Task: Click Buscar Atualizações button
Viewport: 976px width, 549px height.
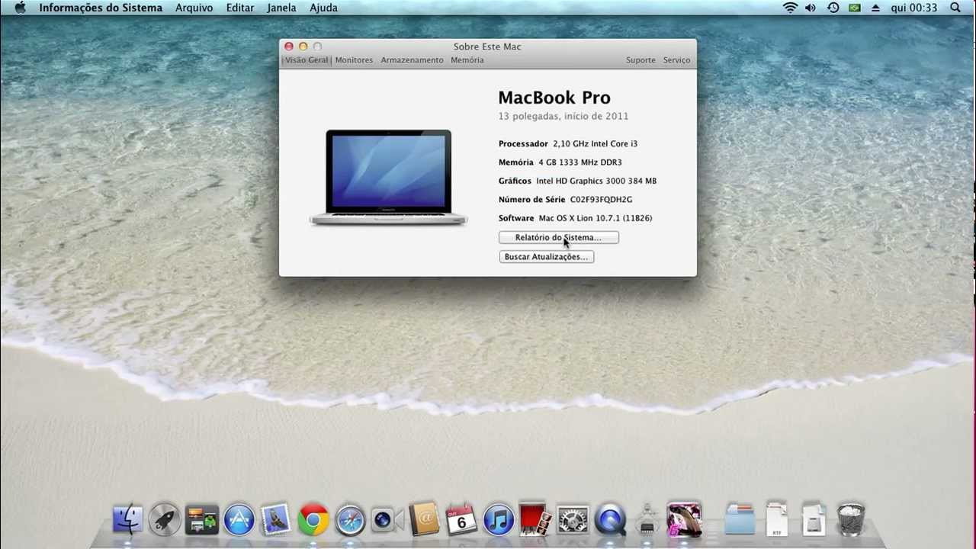Action: pos(546,257)
